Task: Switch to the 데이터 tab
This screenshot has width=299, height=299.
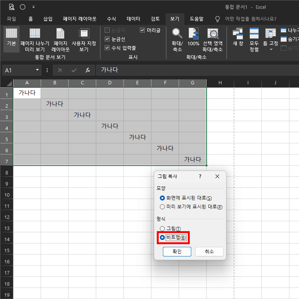Action: coord(133,19)
